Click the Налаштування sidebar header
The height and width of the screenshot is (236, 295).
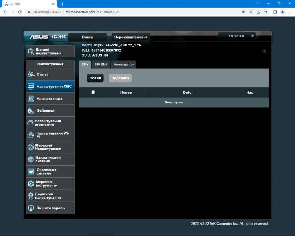pos(50,64)
